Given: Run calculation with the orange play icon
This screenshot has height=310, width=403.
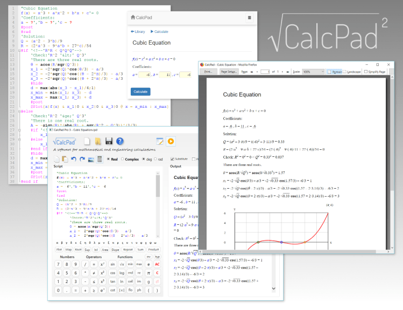Looking at the screenshot, I should point(171,141).
